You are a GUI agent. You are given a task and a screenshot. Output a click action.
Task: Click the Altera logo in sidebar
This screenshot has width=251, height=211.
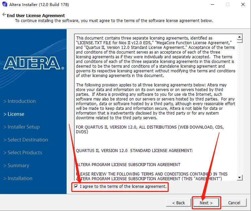click(x=33, y=63)
